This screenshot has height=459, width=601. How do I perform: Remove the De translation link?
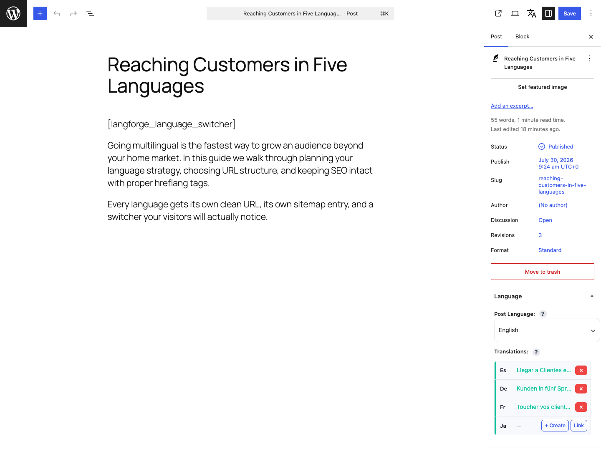pyautogui.click(x=581, y=388)
